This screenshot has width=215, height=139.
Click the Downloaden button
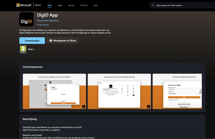pos(32,41)
